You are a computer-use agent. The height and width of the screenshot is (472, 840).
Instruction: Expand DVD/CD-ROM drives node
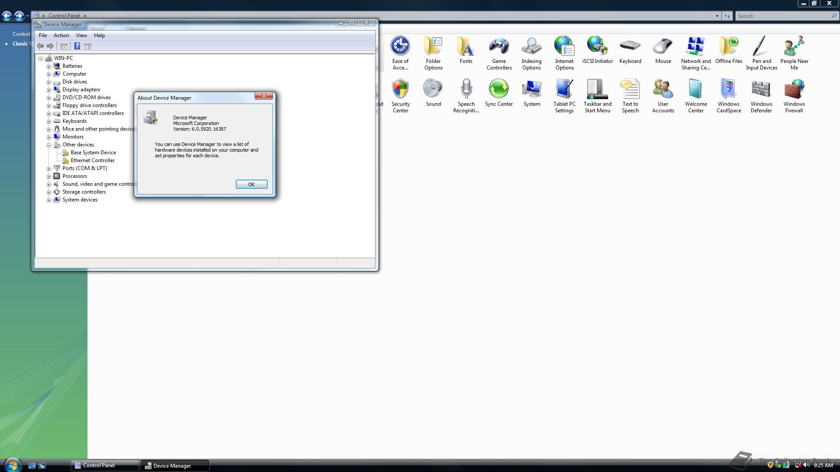click(x=49, y=98)
